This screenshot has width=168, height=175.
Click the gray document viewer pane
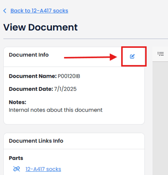pyautogui.click(x=160, y=118)
